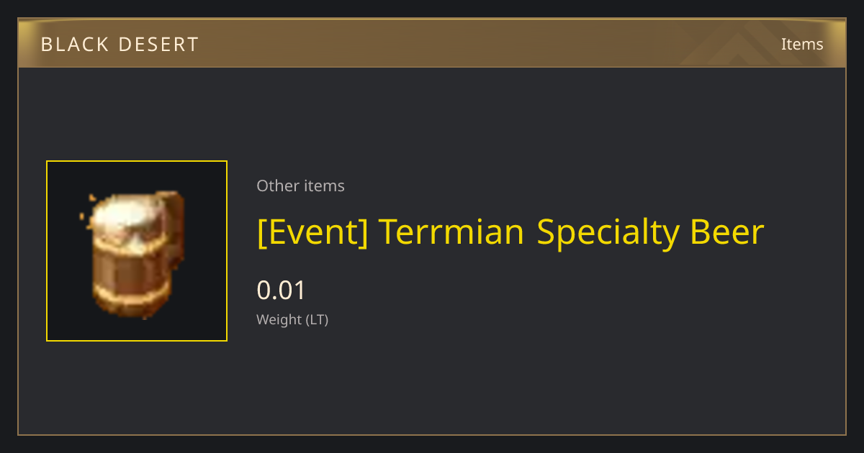Open the Other items category
The width and height of the screenshot is (864, 453).
300,186
